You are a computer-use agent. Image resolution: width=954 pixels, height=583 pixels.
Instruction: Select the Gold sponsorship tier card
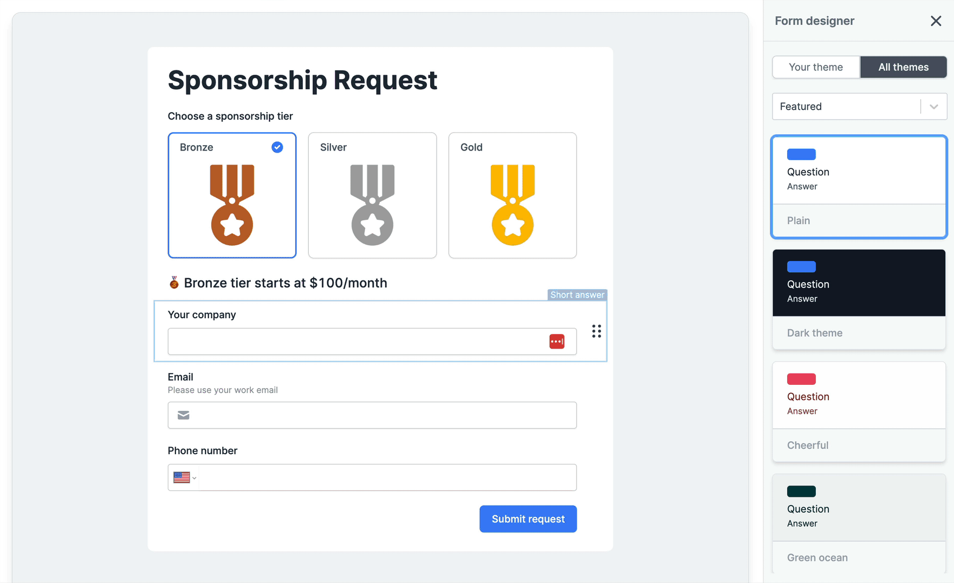click(x=512, y=195)
